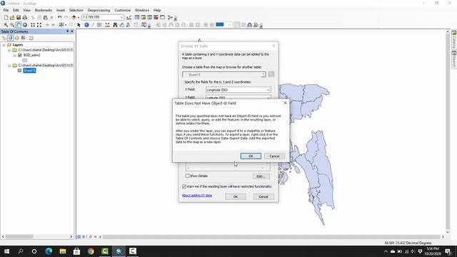Open the View menu
The height and width of the screenshot is (257, 457).
tap(27, 10)
